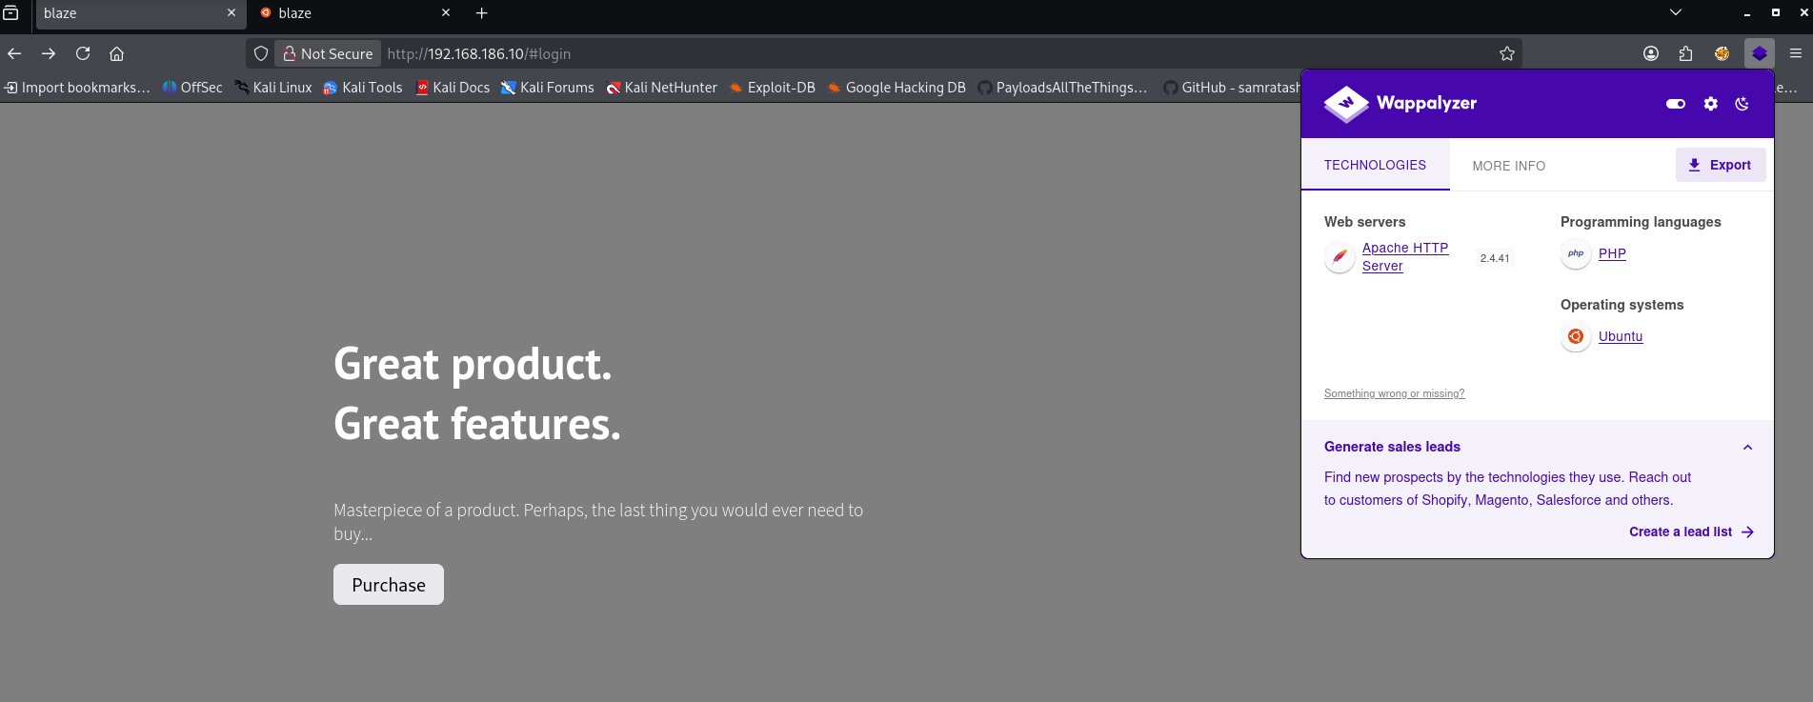Screen dimensions: 1813x702
Task: Click the tracking protection shield icon
Action: coord(261,53)
